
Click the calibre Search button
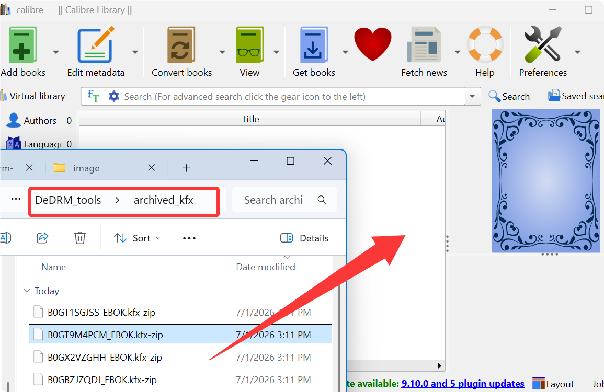point(509,96)
